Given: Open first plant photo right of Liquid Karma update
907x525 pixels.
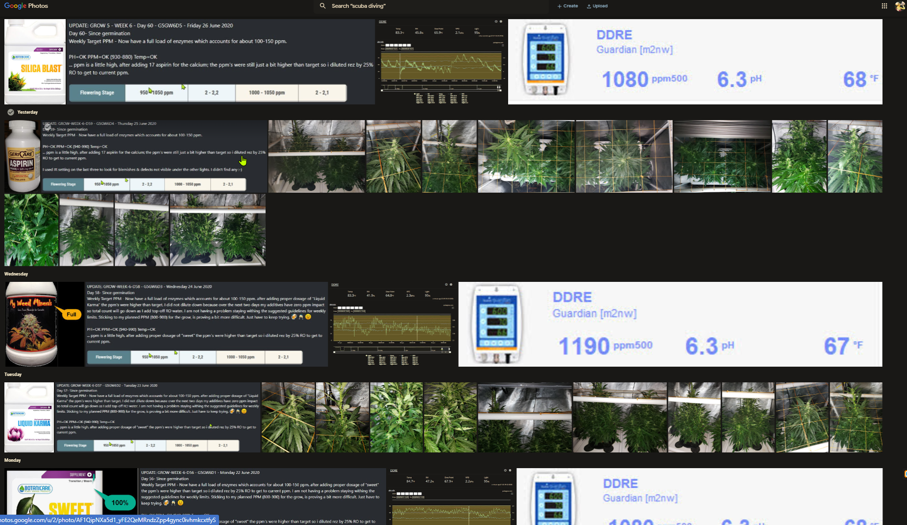Looking at the screenshot, I should coord(288,417).
